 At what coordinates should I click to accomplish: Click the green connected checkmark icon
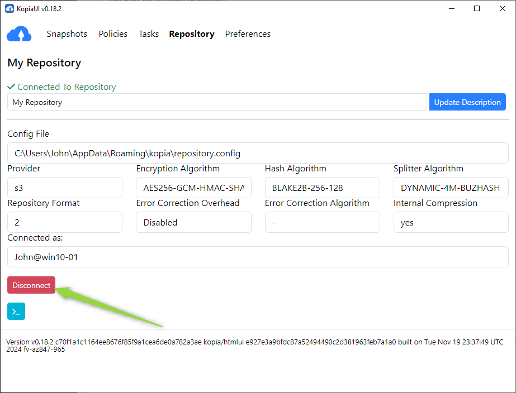click(11, 87)
